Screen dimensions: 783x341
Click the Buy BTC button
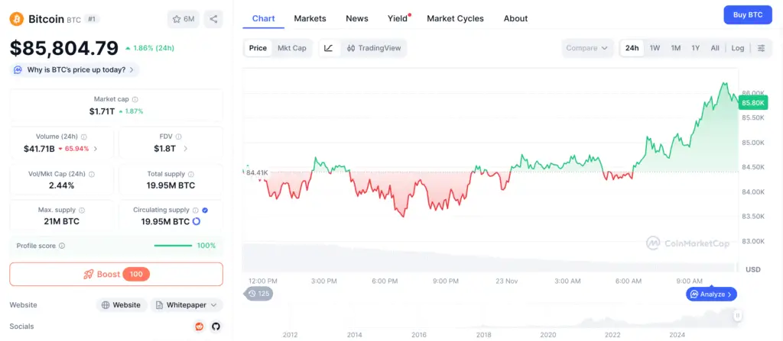tap(747, 14)
